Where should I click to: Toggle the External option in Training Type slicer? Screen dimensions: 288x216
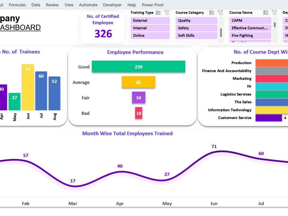click(150, 20)
